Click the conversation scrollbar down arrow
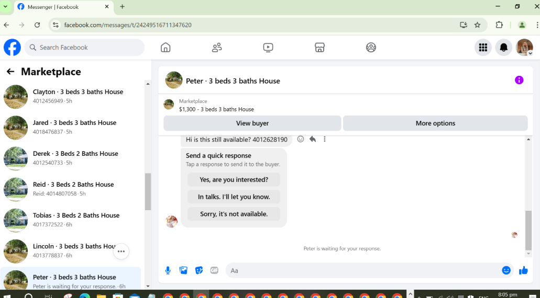The image size is (540, 298). [528, 254]
